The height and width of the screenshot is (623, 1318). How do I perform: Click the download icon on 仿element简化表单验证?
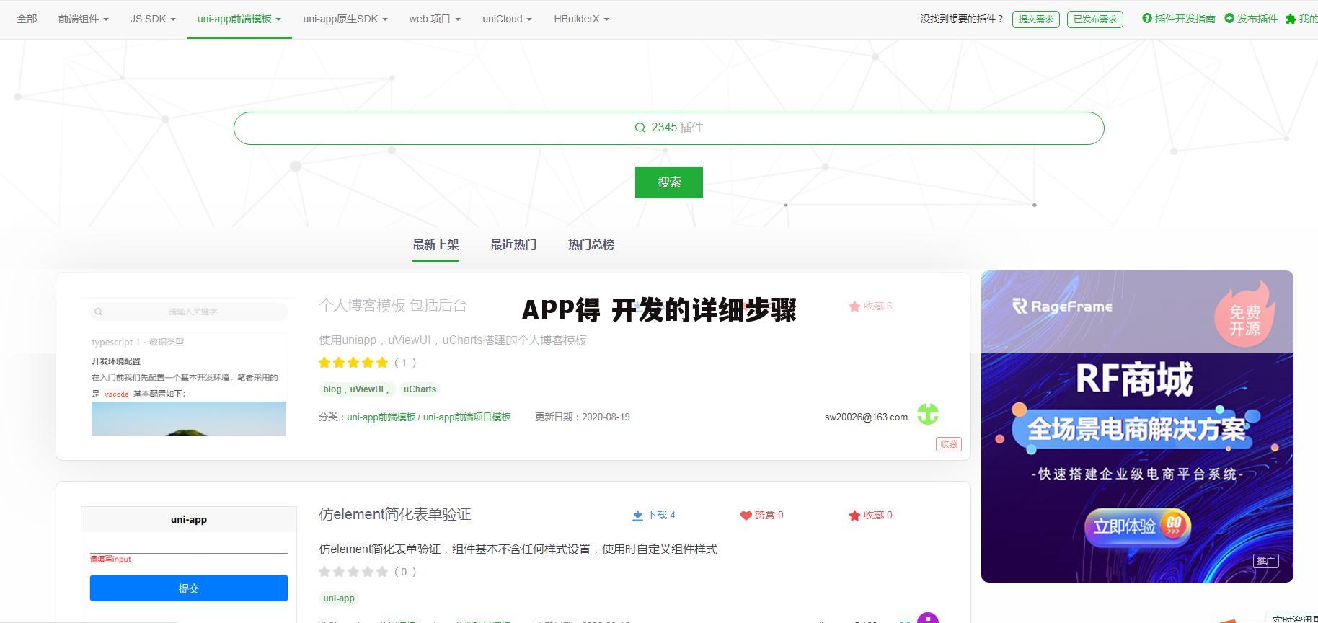[x=637, y=516]
